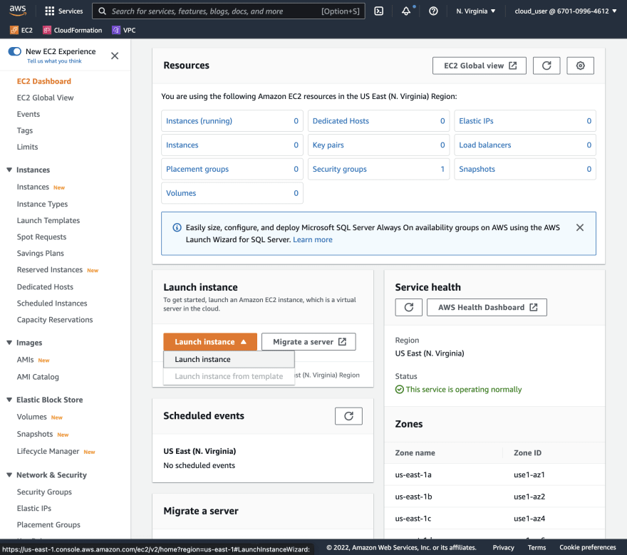Open Reserved Instances in sidebar

pyautogui.click(x=50, y=270)
